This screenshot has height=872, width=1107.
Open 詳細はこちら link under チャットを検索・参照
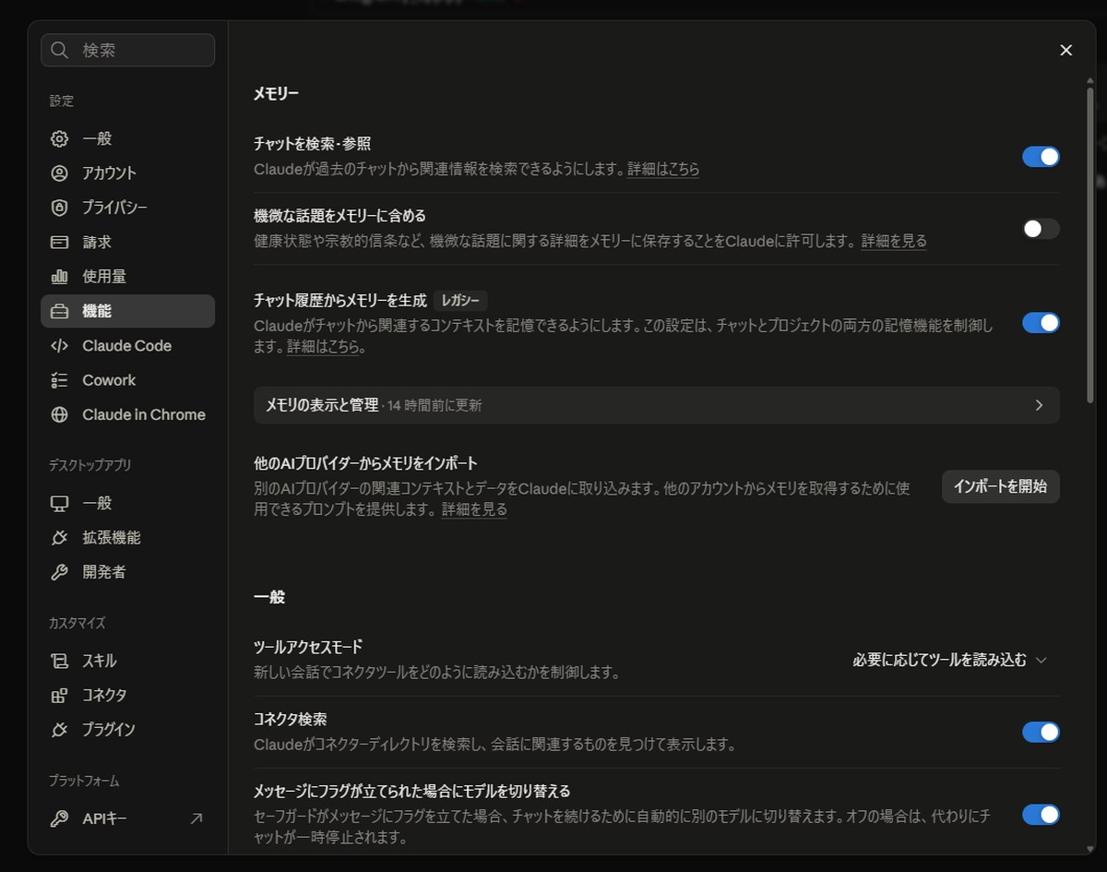(663, 170)
